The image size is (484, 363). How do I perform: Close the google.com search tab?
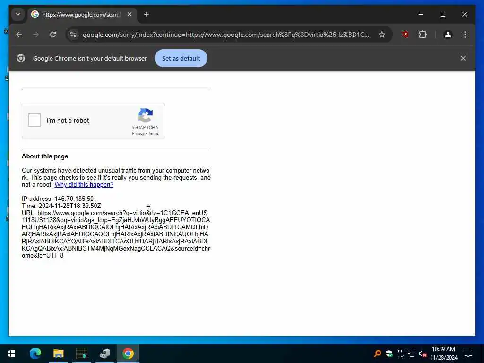coord(130,14)
